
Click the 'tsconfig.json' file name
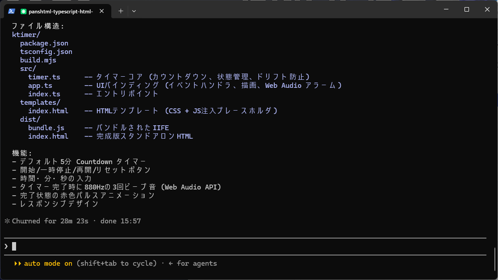[46, 52]
